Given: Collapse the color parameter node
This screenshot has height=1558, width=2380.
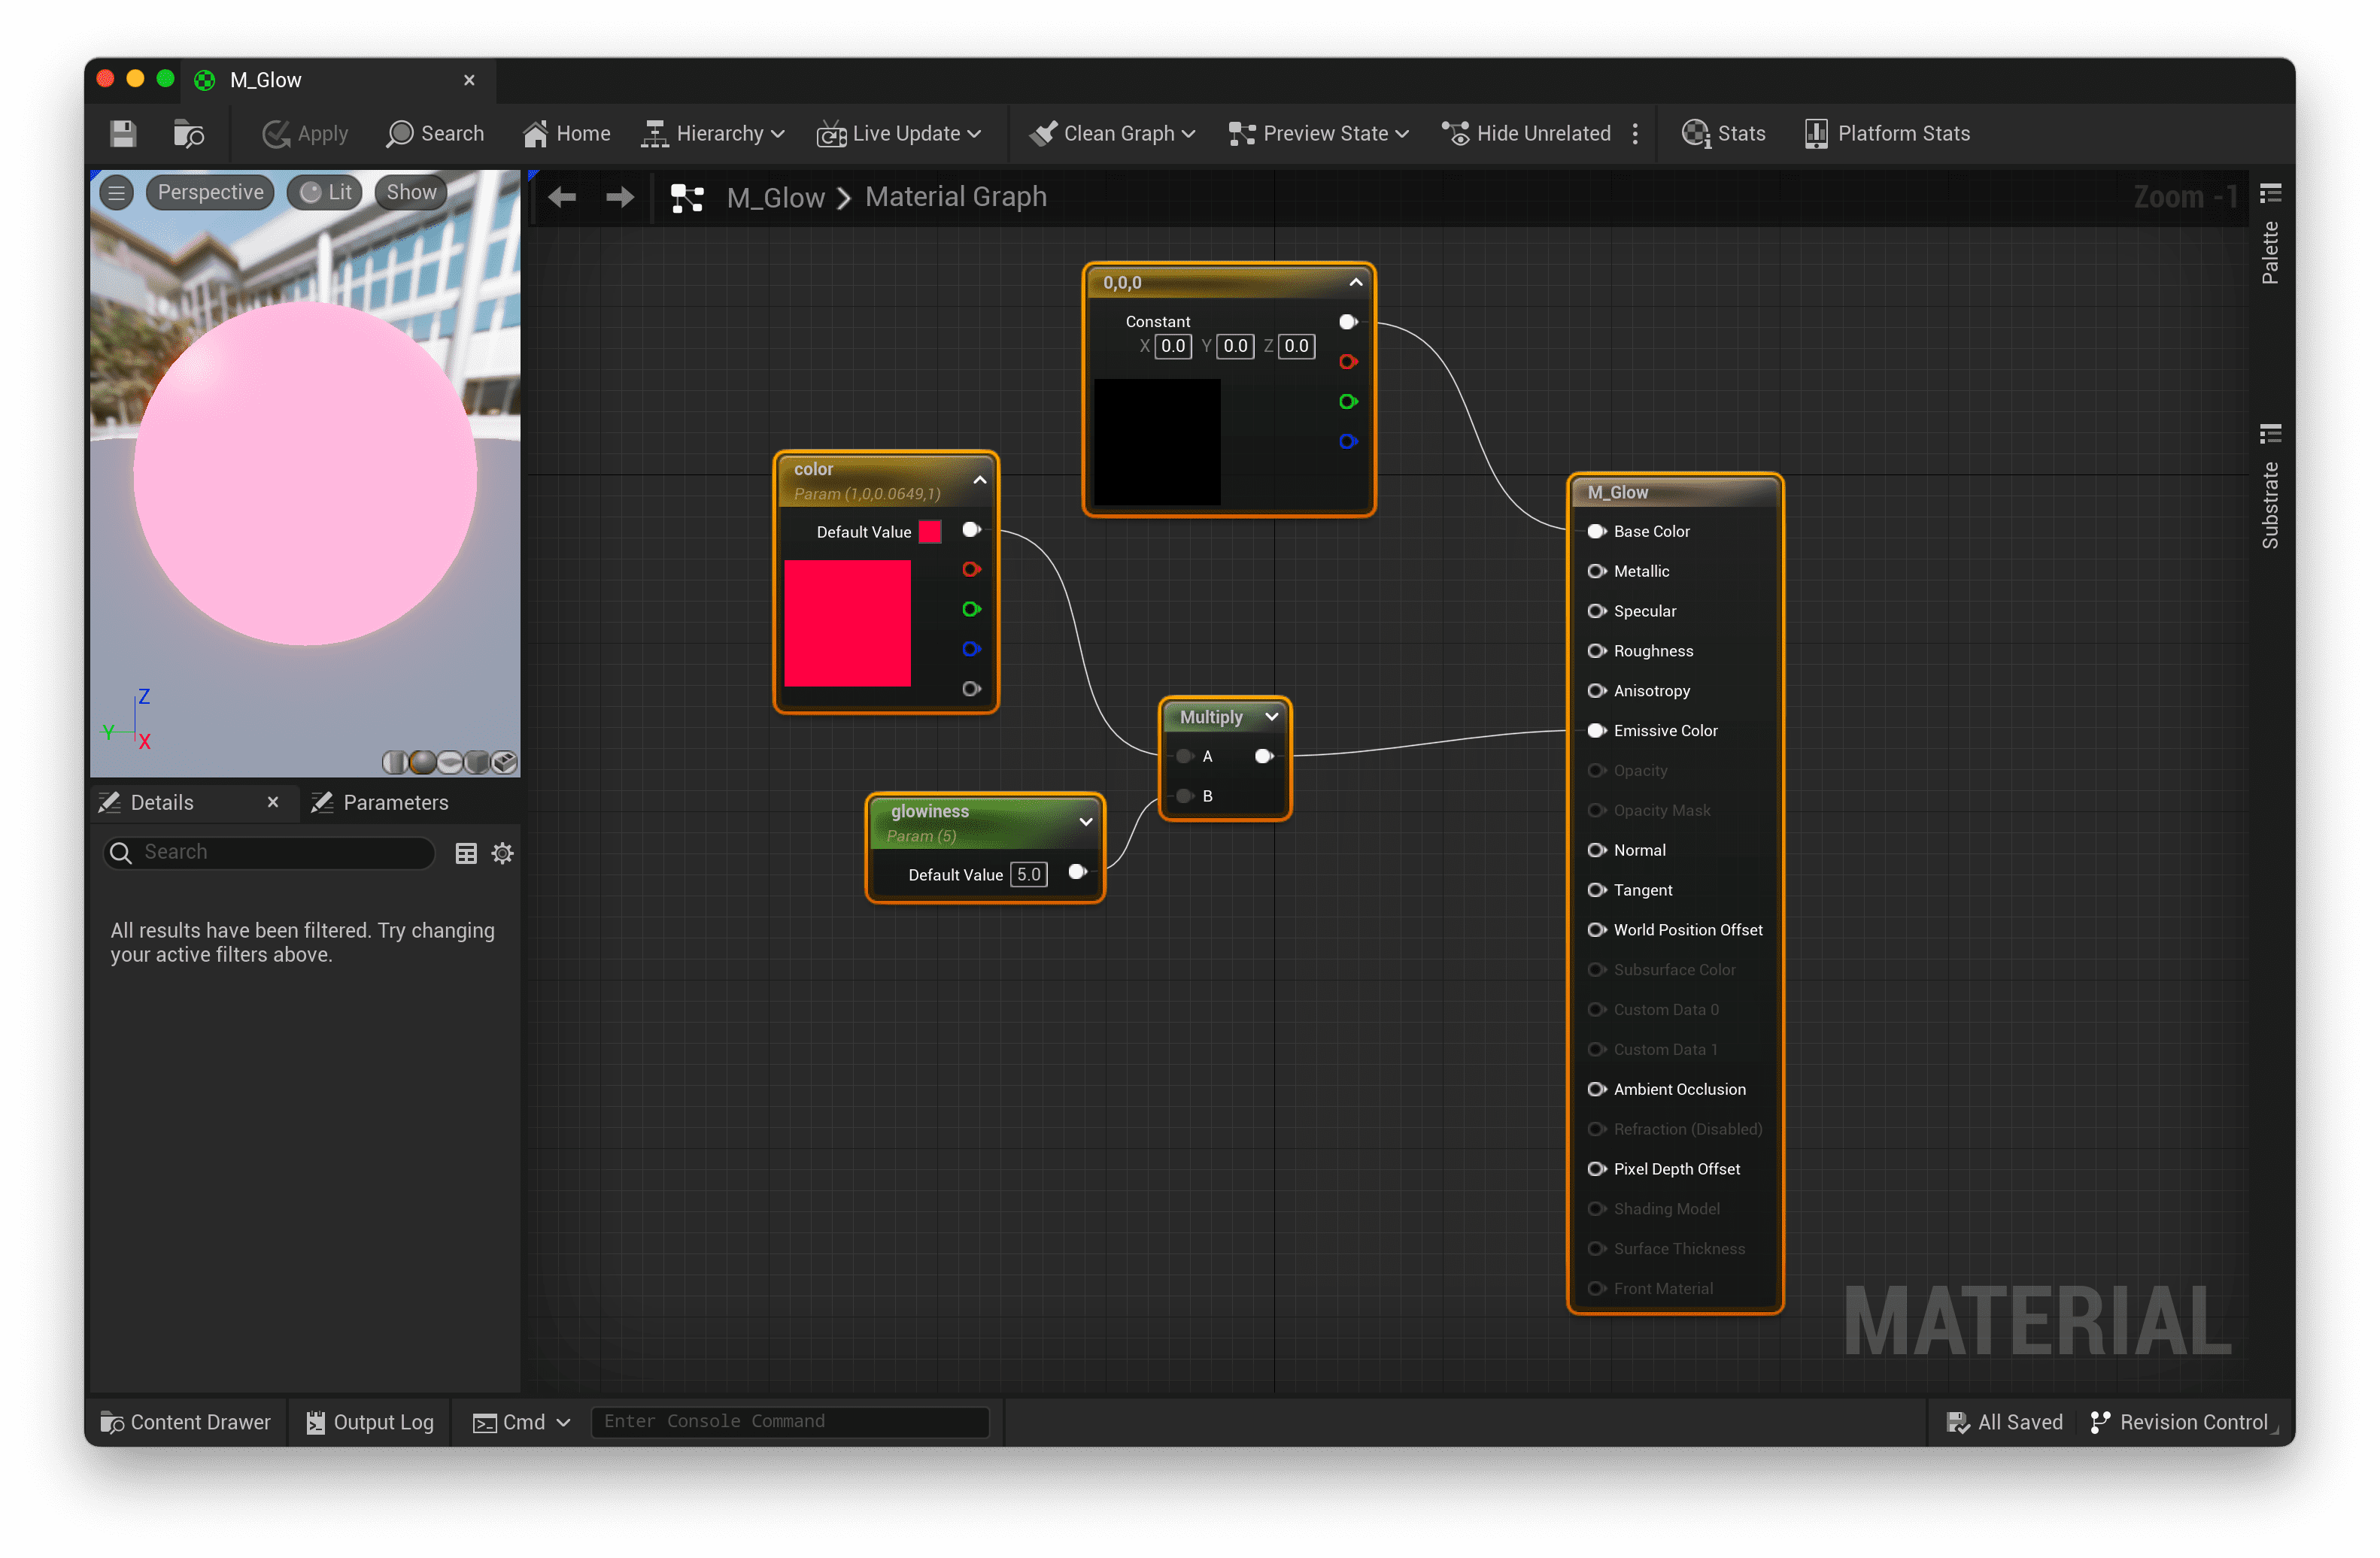Looking at the screenshot, I should pyautogui.click(x=980, y=480).
